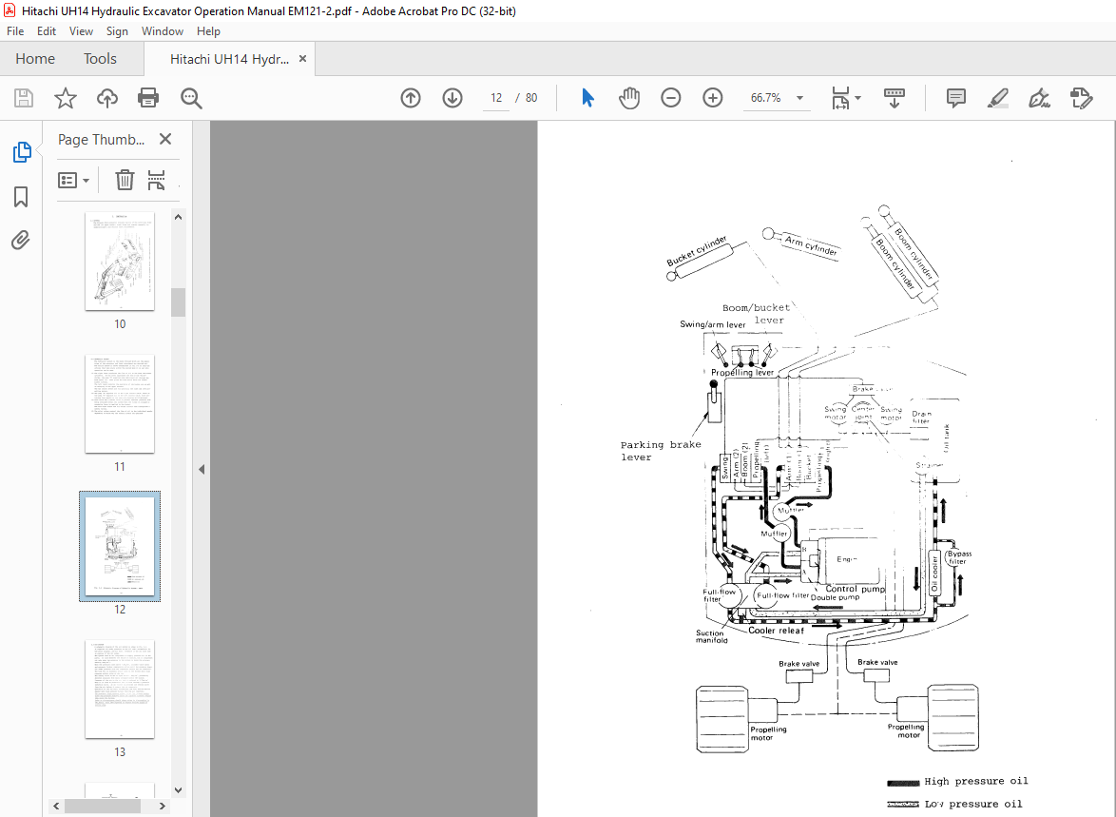Delete selected page thumbnail
Image resolution: width=1116 pixels, height=817 pixels.
(125, 180)
